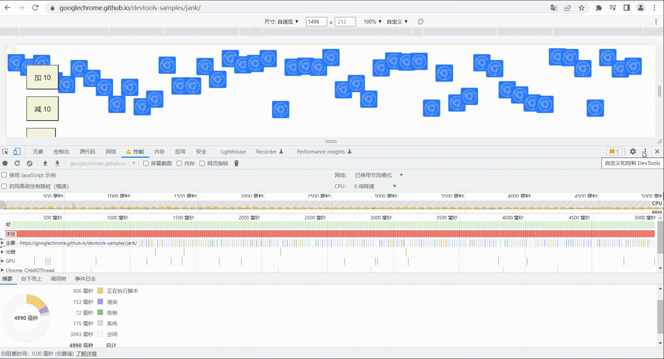Switch to the 源代码 tab
664x359 pixels.
coord(87,152)
